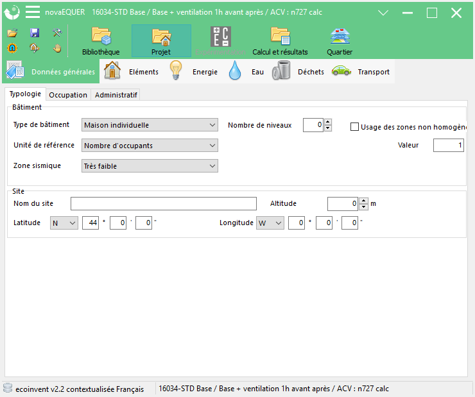Image resolution: width=475 pixels, height=397 pixels.
Task: Open the Transport car section
Action: (361, 71)
